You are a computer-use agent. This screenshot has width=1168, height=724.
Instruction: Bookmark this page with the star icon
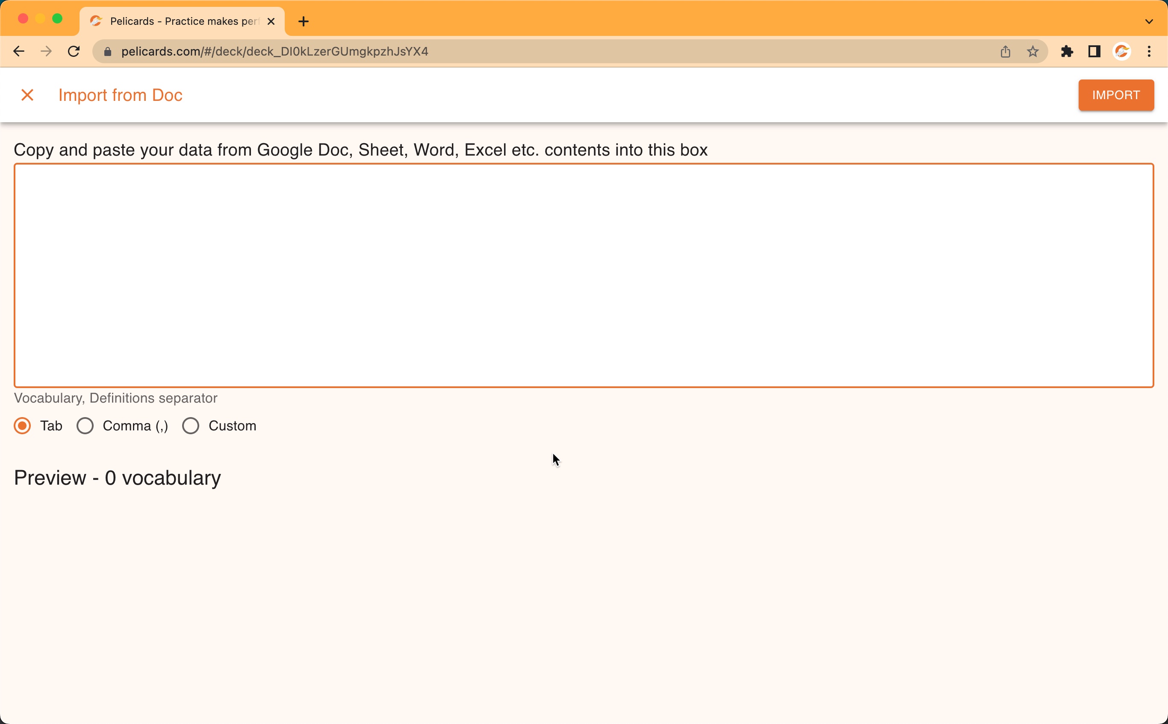(x=1032, y=52)
